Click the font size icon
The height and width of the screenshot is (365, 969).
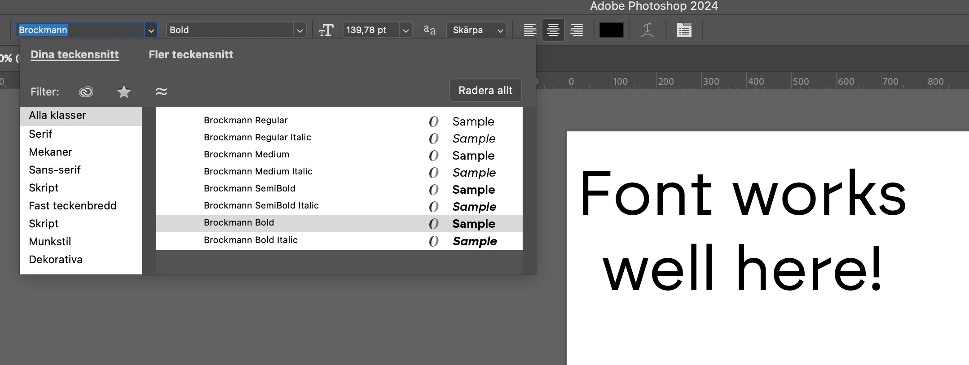(x=326, y=30)
